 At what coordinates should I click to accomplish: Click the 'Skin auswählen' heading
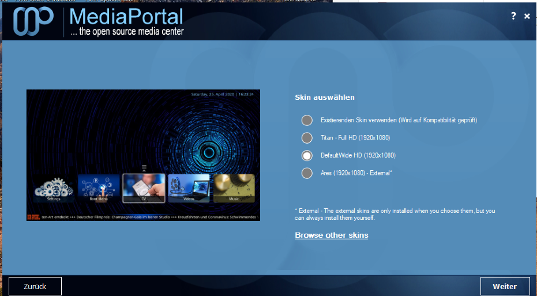tap(324, 98)
